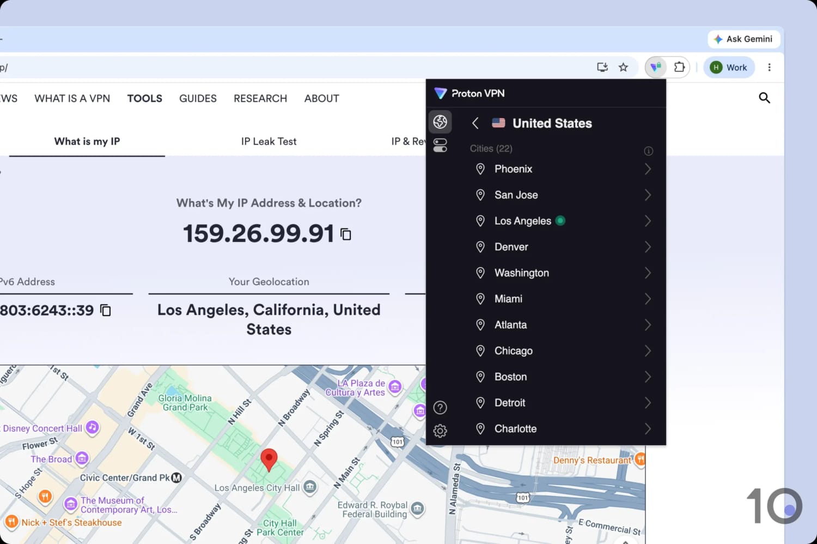Screen dimensions: 817x544
Task: Expand Chicago server list chevron
Action: (648, 351)
